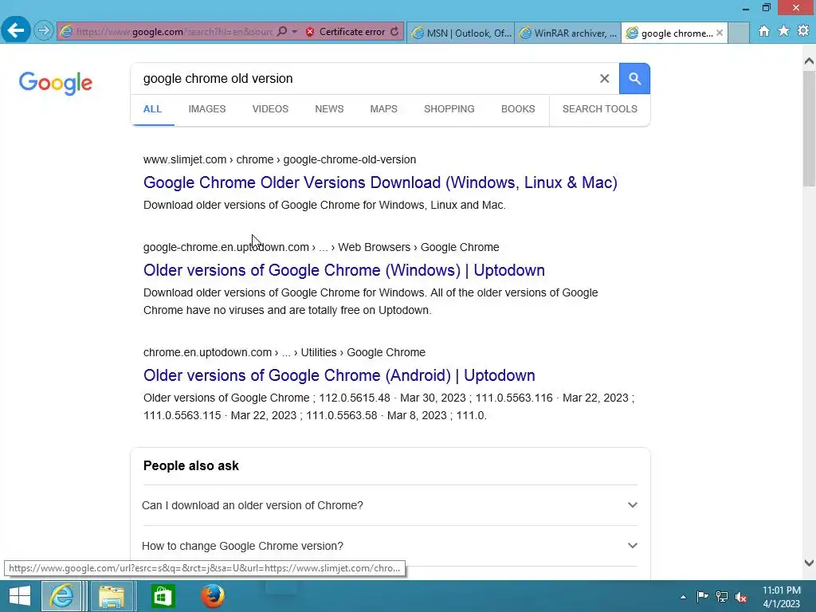Launch Firefox from the taskbar
816x612 pixels.
[x=213, y=596]
